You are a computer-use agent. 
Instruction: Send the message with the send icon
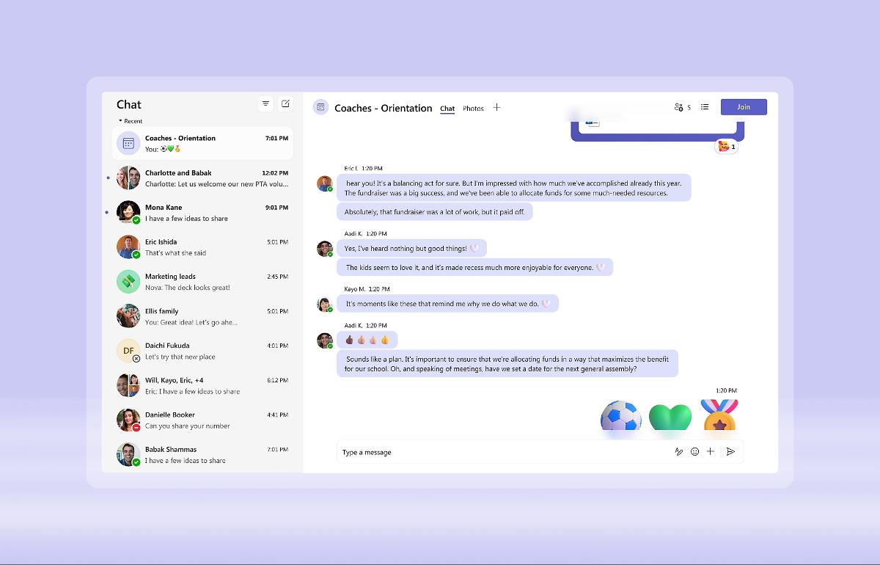click(x=730, y=452)
